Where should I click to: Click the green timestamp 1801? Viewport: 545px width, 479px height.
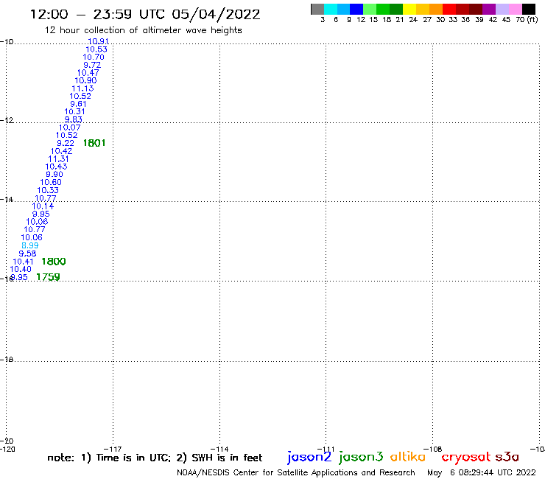[x=94, y=143]
